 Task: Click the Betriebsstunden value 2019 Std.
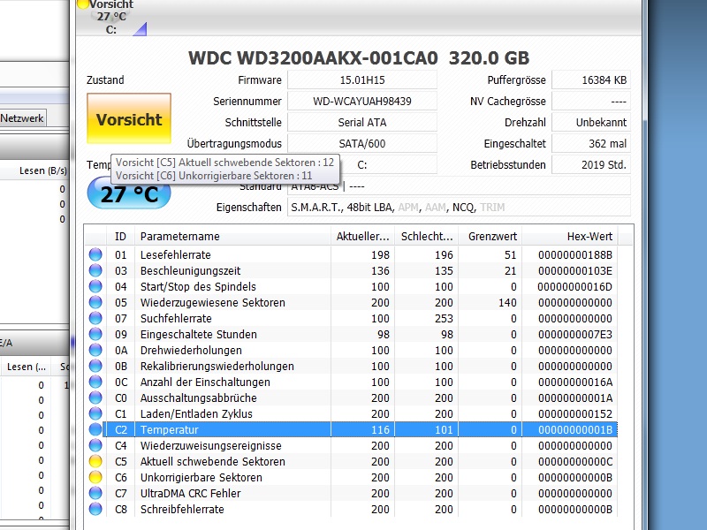coord(591,164)
